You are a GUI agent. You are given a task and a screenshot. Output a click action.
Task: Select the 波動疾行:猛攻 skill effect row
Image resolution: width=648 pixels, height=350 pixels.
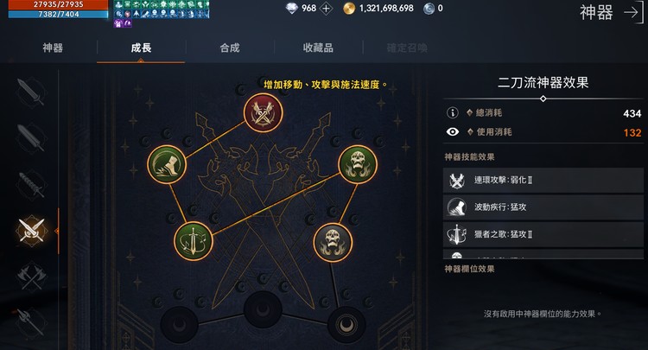click(x=543, y=207)
